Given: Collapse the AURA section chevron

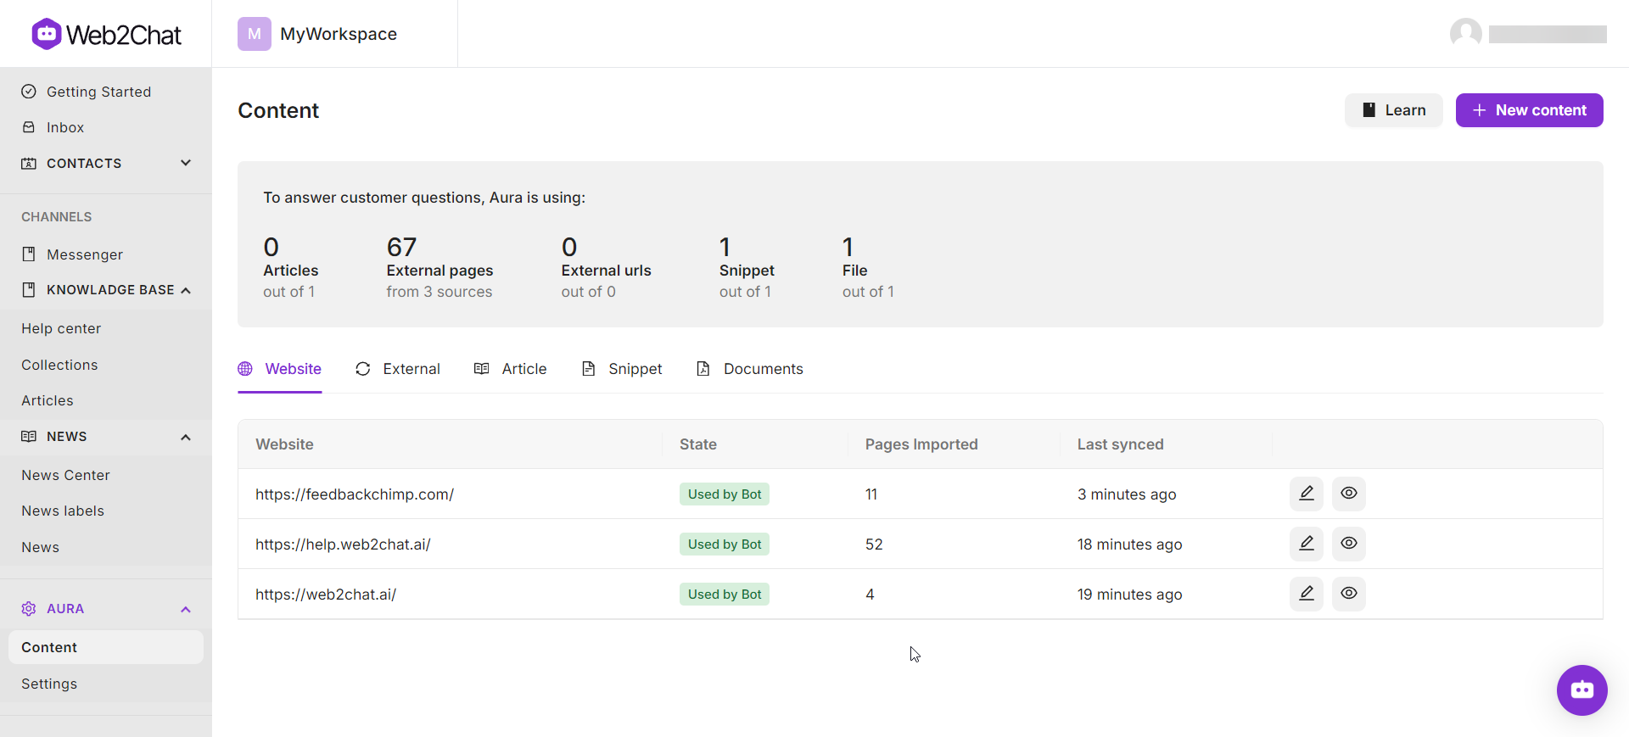Looking at the screenshot, I should tap(186, 609).
